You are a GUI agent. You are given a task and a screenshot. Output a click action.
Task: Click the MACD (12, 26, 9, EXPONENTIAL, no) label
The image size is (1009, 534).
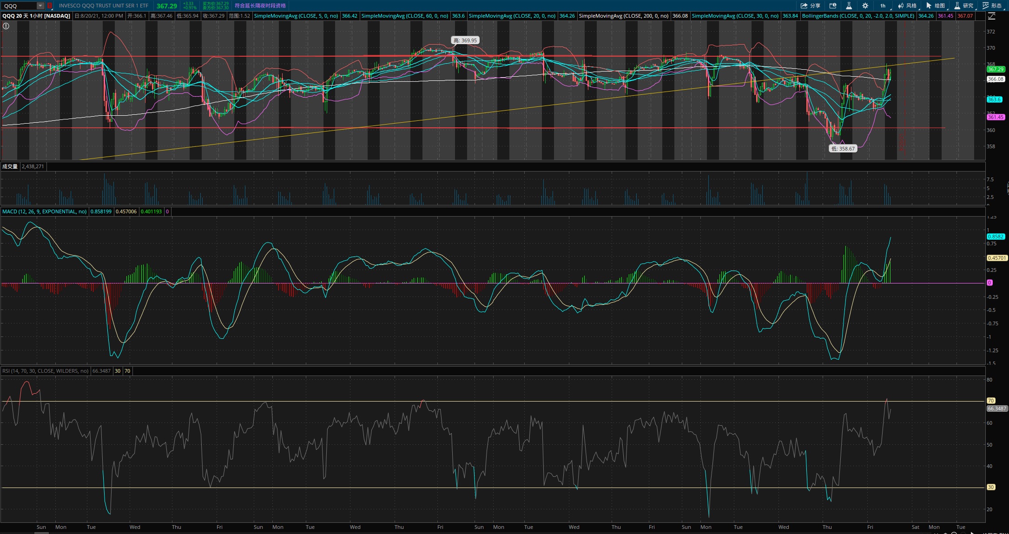[44, 211]
